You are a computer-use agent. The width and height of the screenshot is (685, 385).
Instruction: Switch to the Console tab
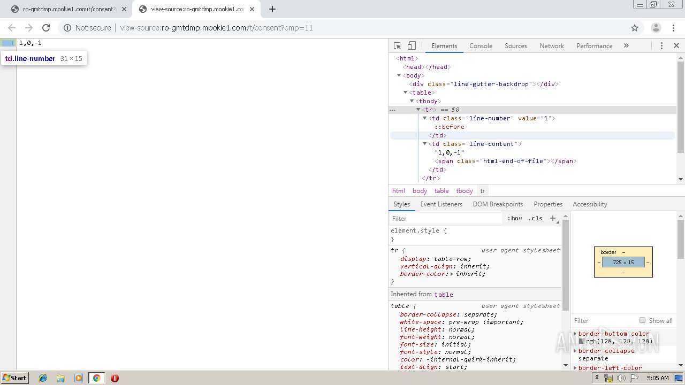[481, 46]
